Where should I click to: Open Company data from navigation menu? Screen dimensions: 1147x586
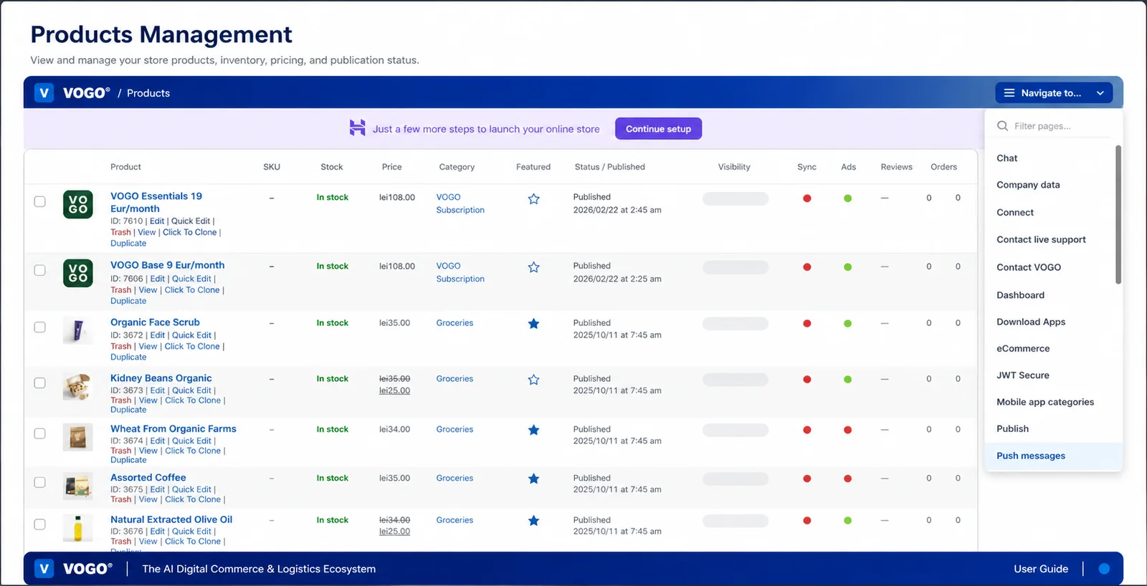1028,185
